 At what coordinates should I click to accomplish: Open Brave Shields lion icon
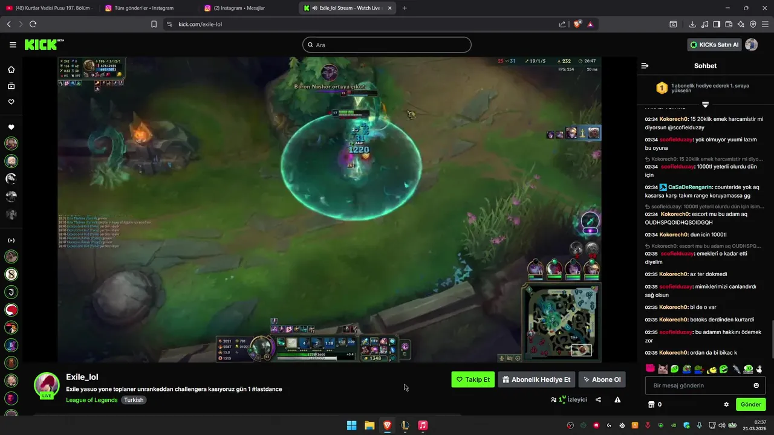tap(577, 24)
